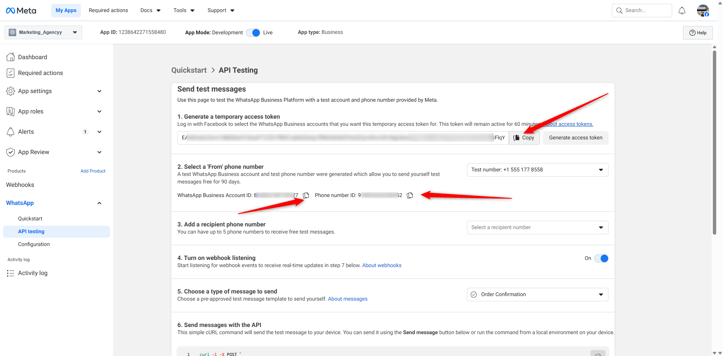Click the Copy access token button
Image resolution: width=723 pixels, height=356 pixels.
point(524,138)
